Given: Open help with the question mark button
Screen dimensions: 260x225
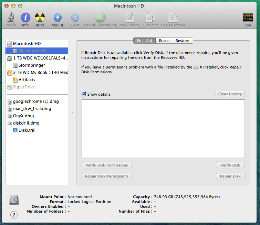Looking at the screenshot, I should [14, 215].
